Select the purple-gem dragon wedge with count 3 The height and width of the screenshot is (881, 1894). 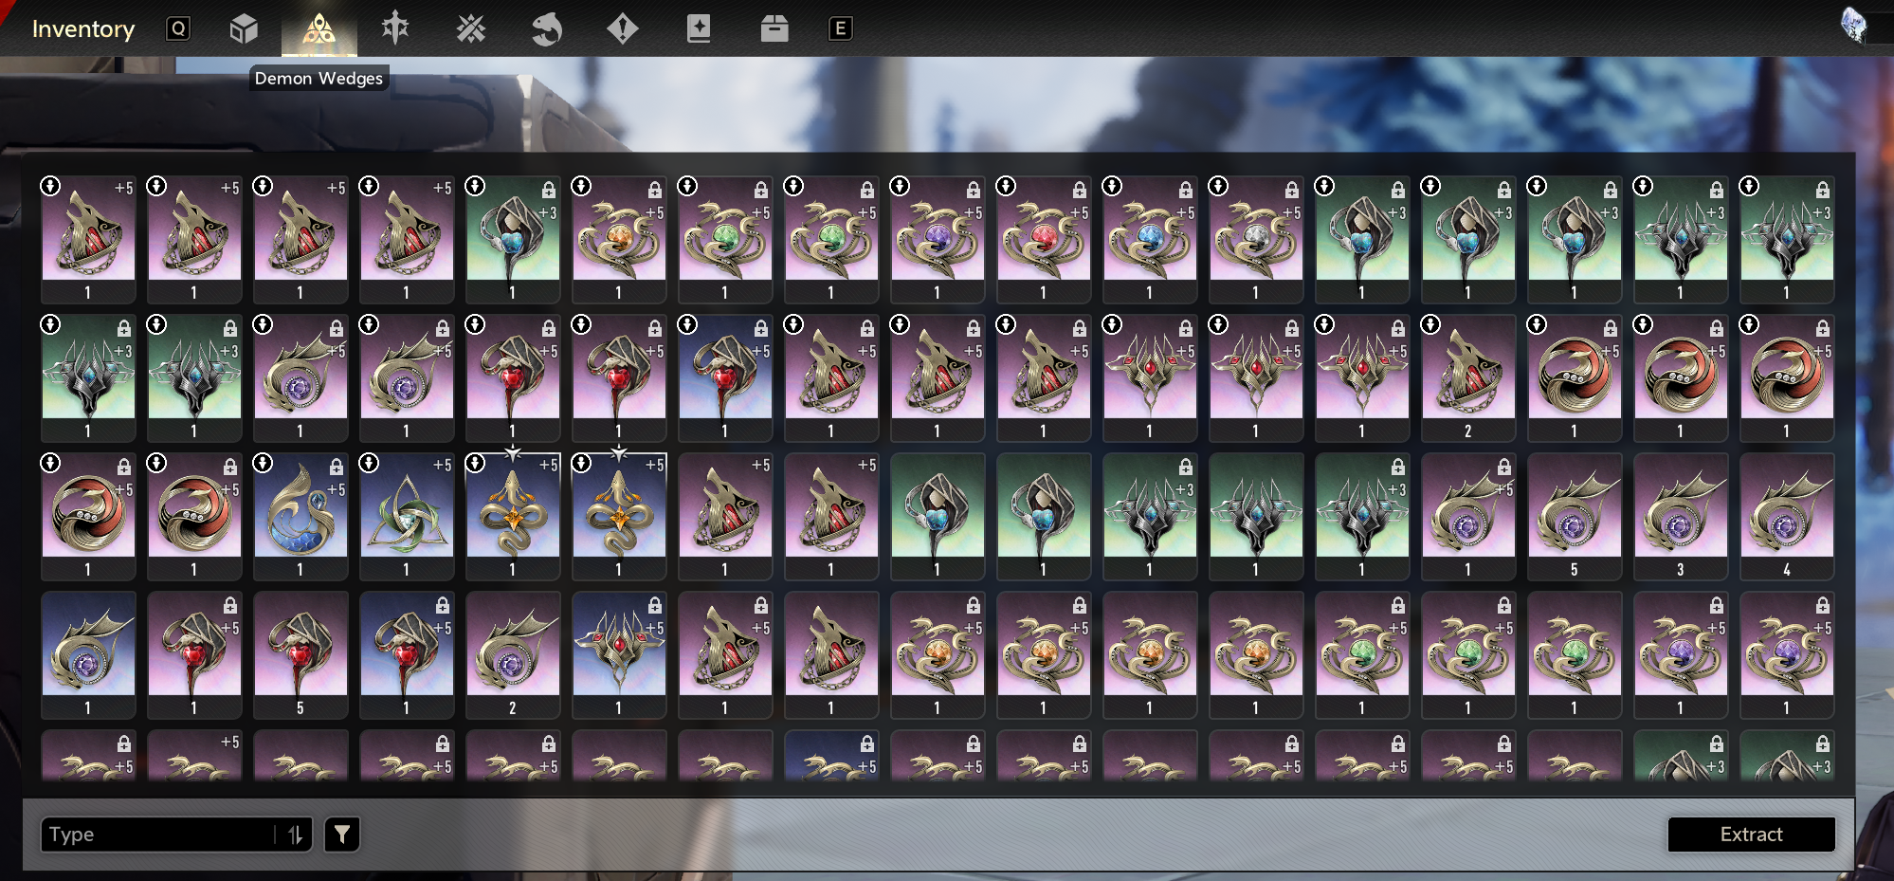1680,516
